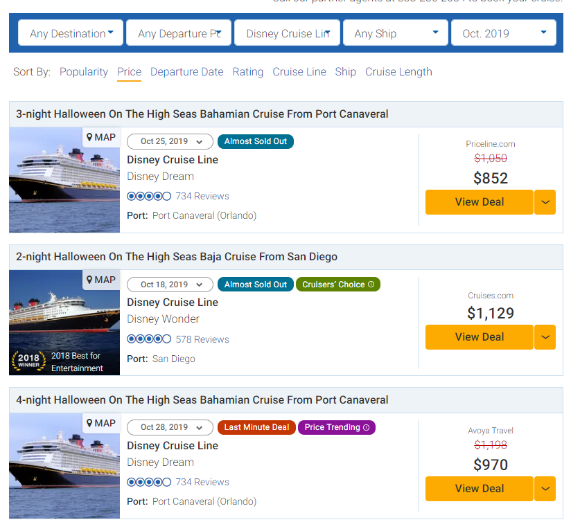The width and height of the screenshot is (580, 522).
Task: Click info icon on Price Trending badge
Action: pos(367,427)
